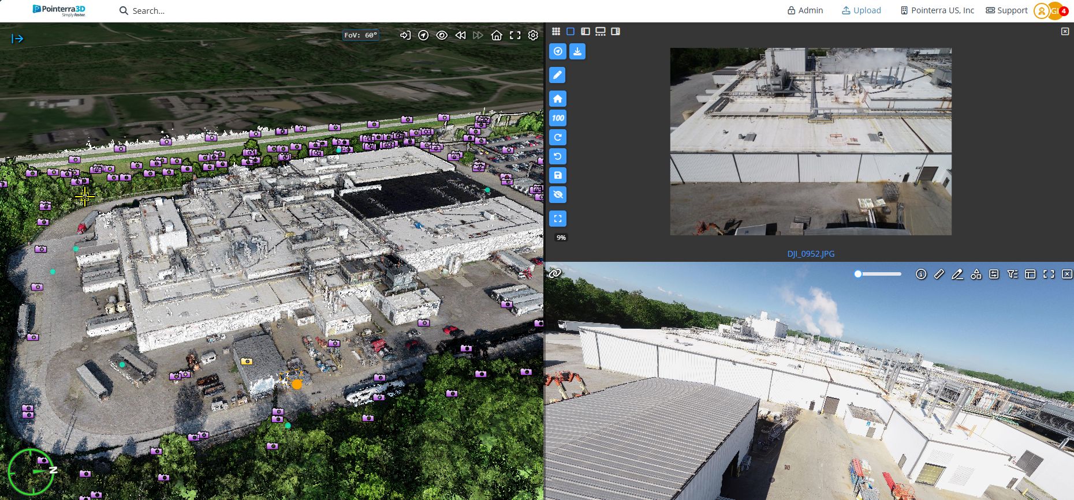Set image zoom to 100 percent
This screenshot has width=1074, height=500.
(558, 118)
